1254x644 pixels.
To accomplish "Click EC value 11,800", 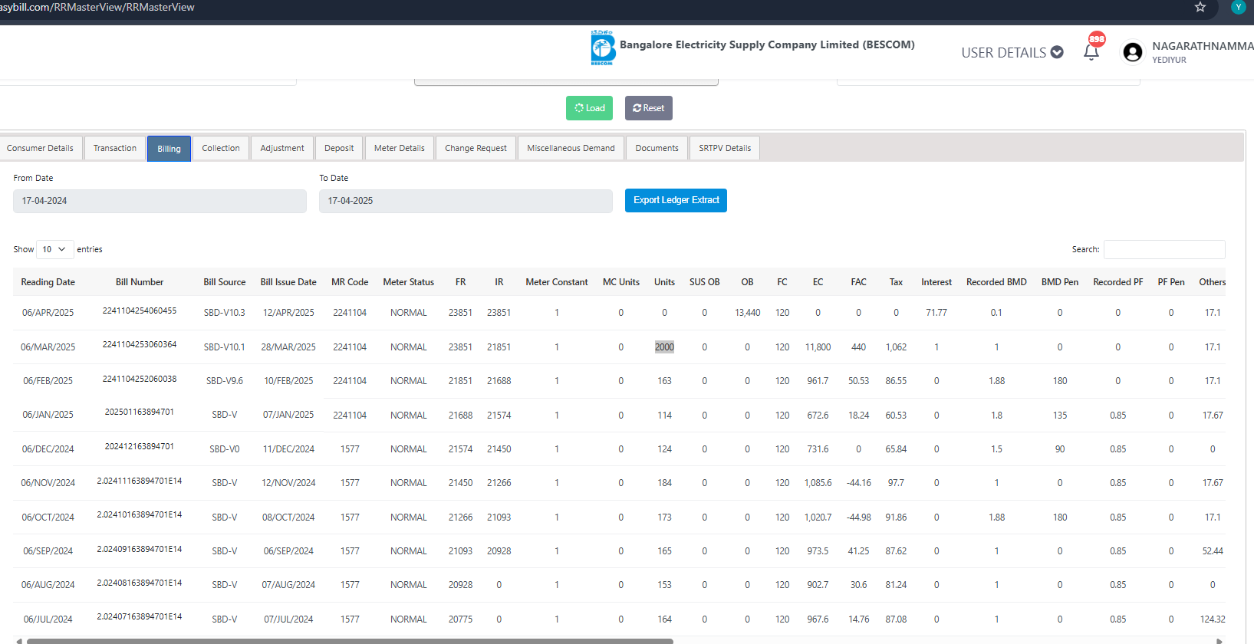I will coord(818,347).
